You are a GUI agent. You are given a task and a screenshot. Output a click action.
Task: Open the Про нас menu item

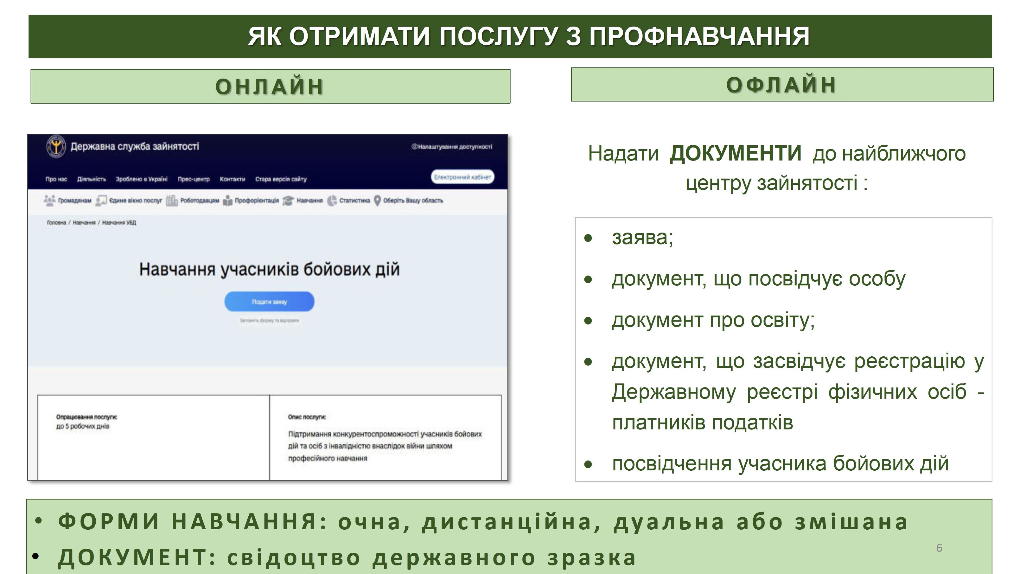[56, 179]
